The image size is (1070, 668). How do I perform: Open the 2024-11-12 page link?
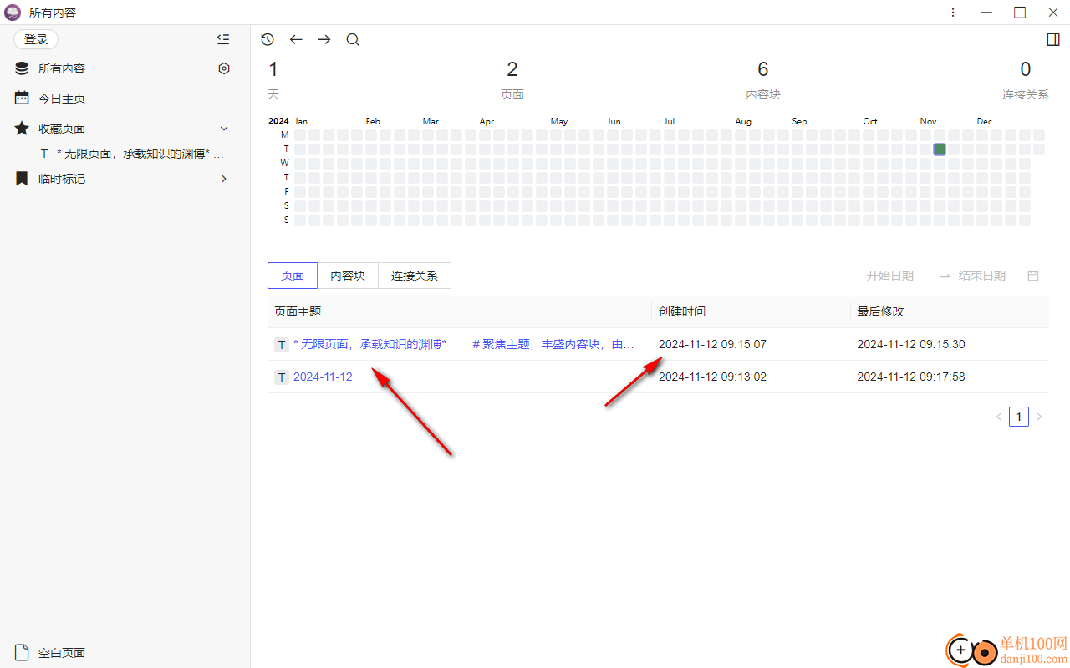[x=323, y=377]
